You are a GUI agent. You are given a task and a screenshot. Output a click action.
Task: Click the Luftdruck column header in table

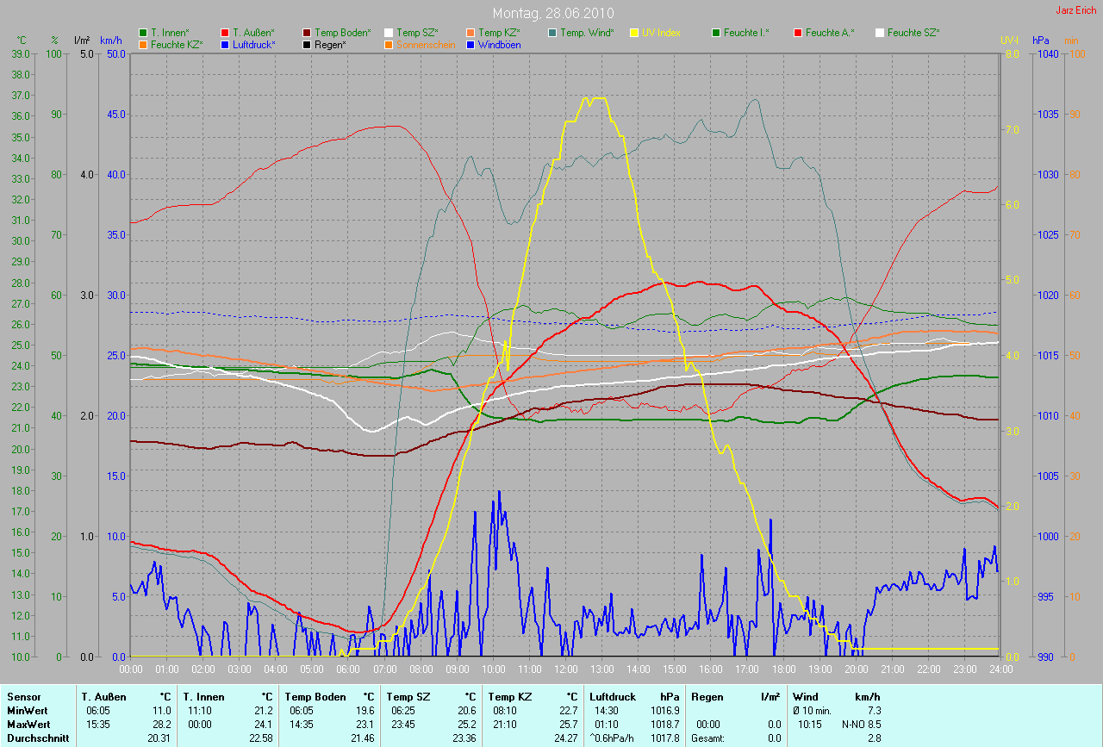click(613, 697)
